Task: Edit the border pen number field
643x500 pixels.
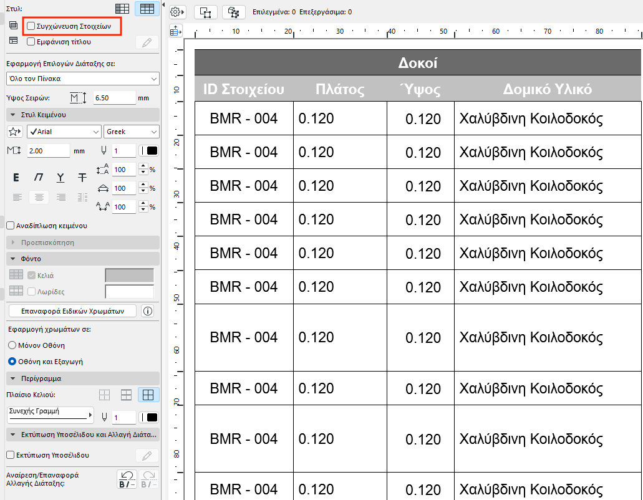Action: (x=124, y=418)
